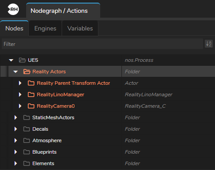This screenshot has width=215, height=170.
Task: Click the nos.Process type text
Action: coord(139,60)
